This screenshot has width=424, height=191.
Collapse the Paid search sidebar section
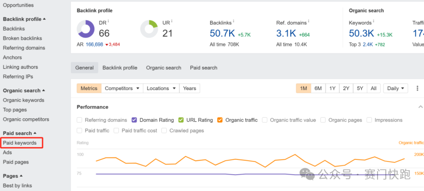tap(20, 133)
